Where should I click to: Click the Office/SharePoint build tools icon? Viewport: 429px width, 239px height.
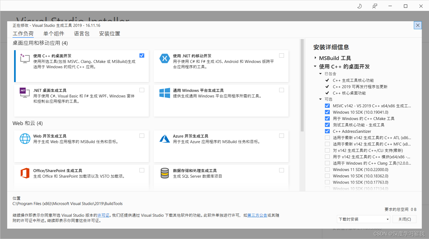point(25,173)
